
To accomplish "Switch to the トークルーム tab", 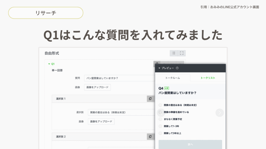I will tap(172, 78).
